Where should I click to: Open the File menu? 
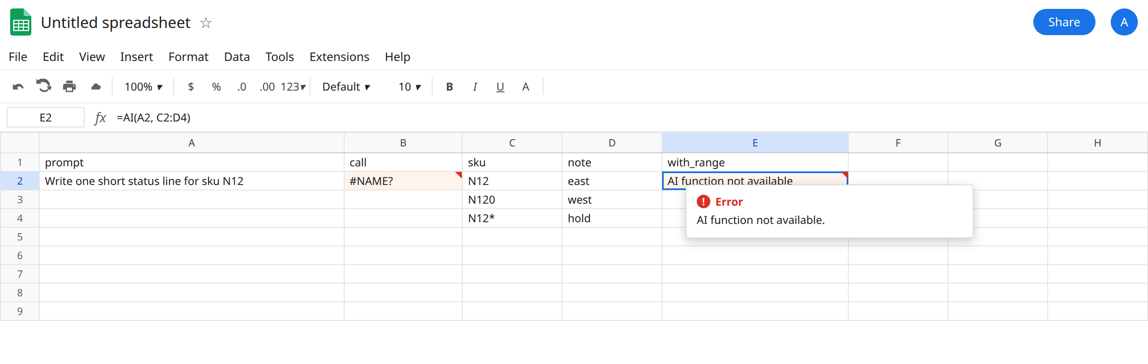tap(18, 57)
